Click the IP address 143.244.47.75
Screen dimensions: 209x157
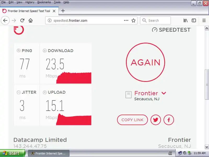tap(30, 146)
